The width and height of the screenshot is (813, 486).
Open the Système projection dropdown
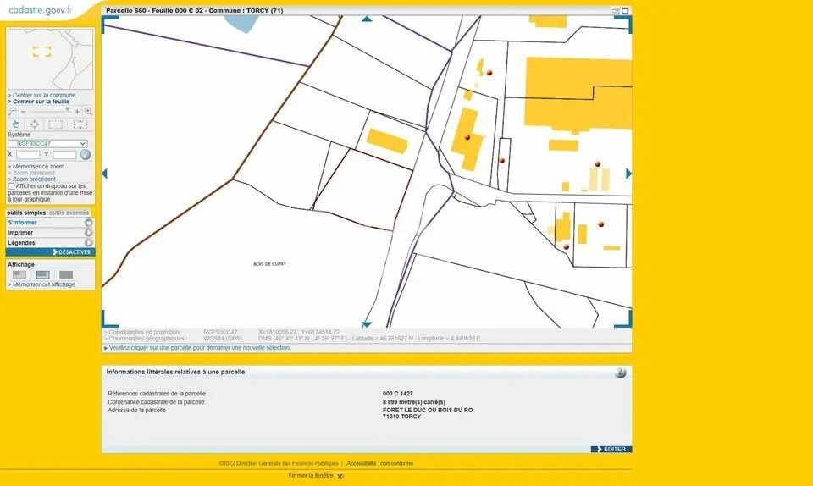47,144
